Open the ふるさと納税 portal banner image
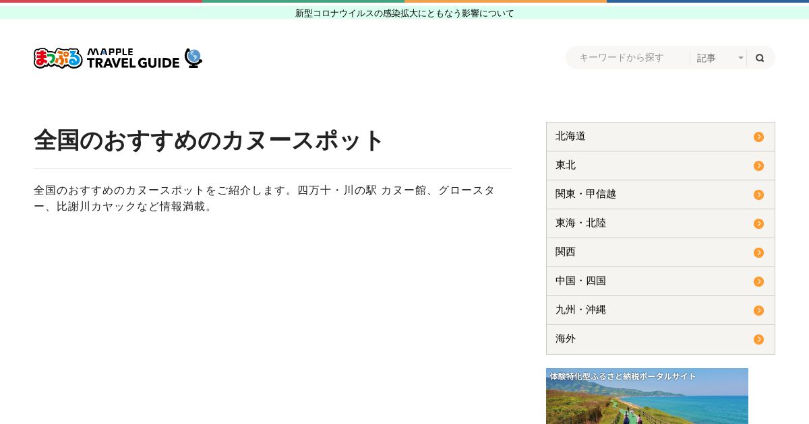Viewport: 809px width, 424px height. pos(647,396)
